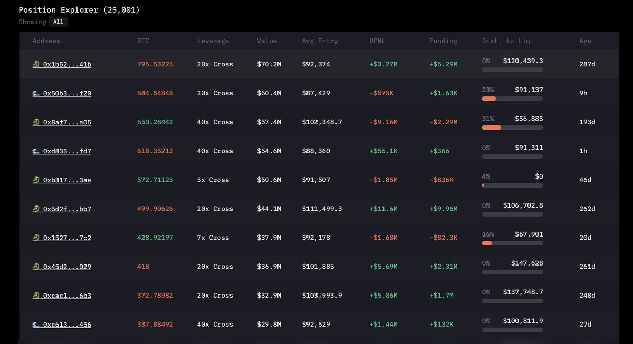Sort positions by Age column header

point(585,41)
